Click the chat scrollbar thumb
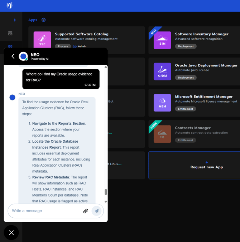 (106, 192)
